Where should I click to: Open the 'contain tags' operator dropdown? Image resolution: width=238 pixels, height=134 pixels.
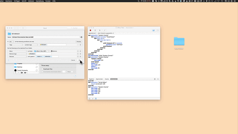coord(31,45)
